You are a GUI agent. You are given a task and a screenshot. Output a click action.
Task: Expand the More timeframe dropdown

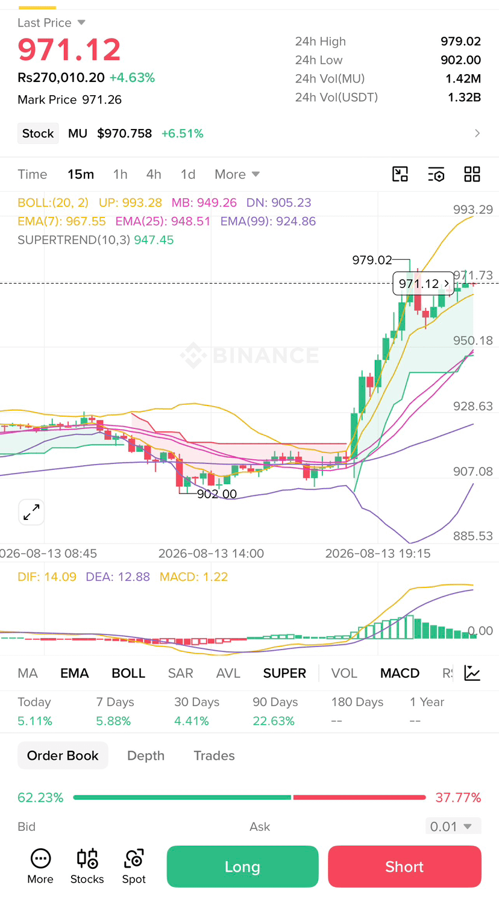[237, 174]
